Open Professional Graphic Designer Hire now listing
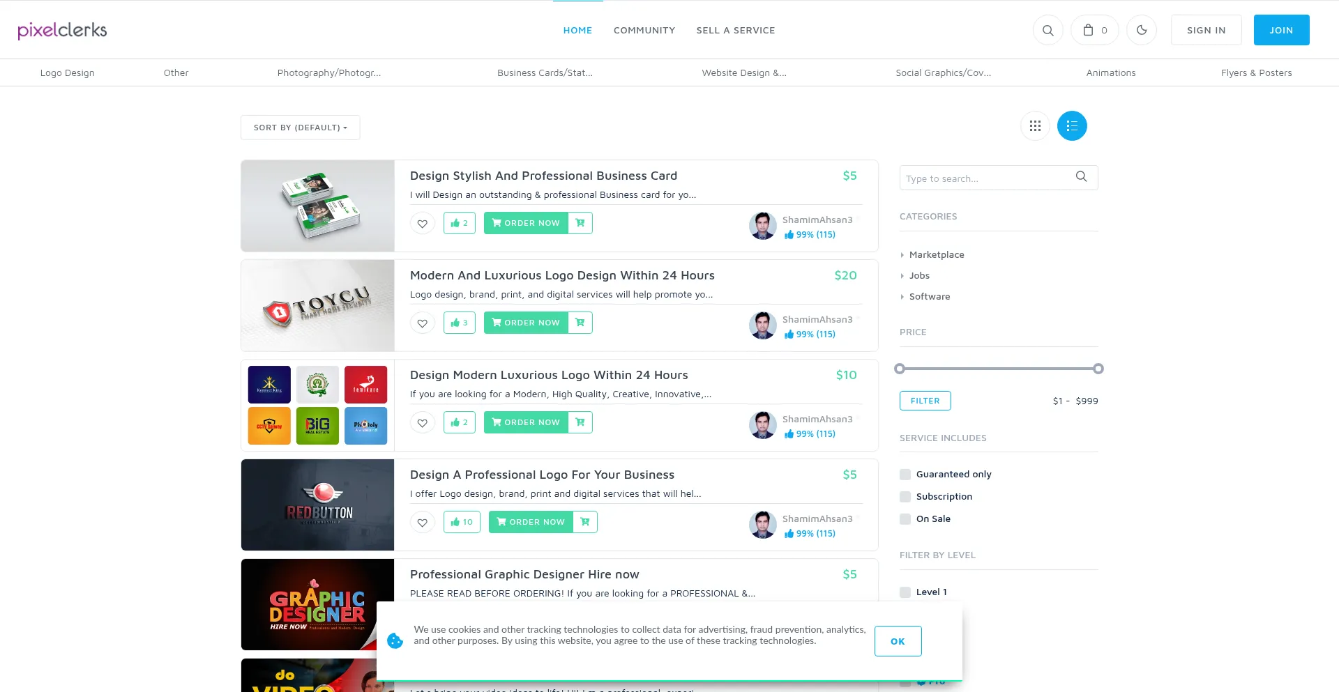Image resolution: width=1339 pixels, height=692 pixels. coord(524,574)
